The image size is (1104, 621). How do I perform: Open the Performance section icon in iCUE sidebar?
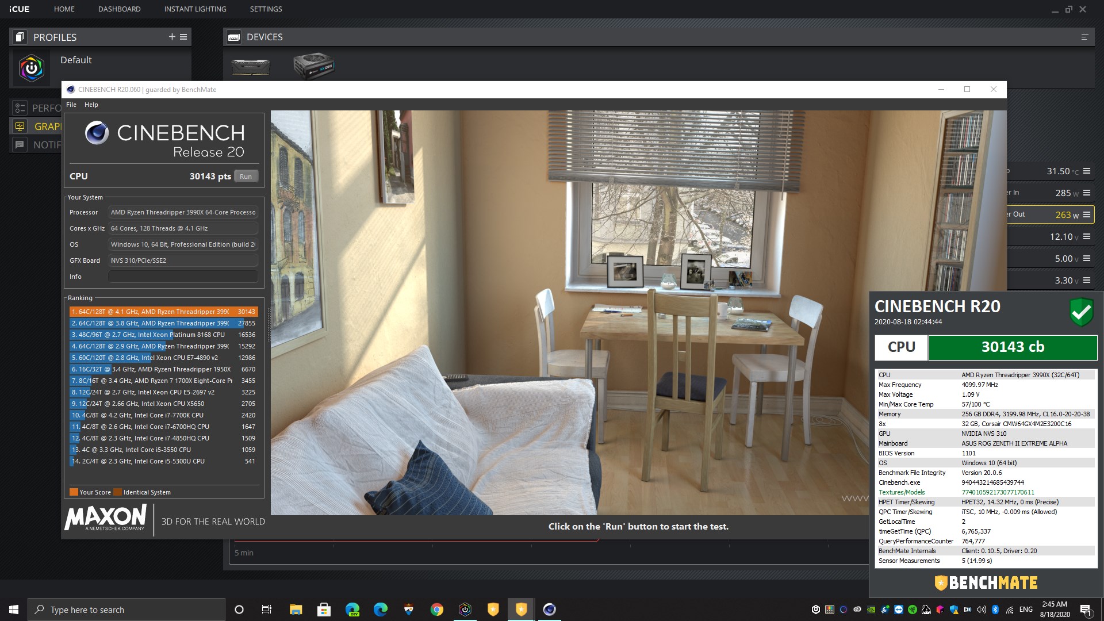20,108
